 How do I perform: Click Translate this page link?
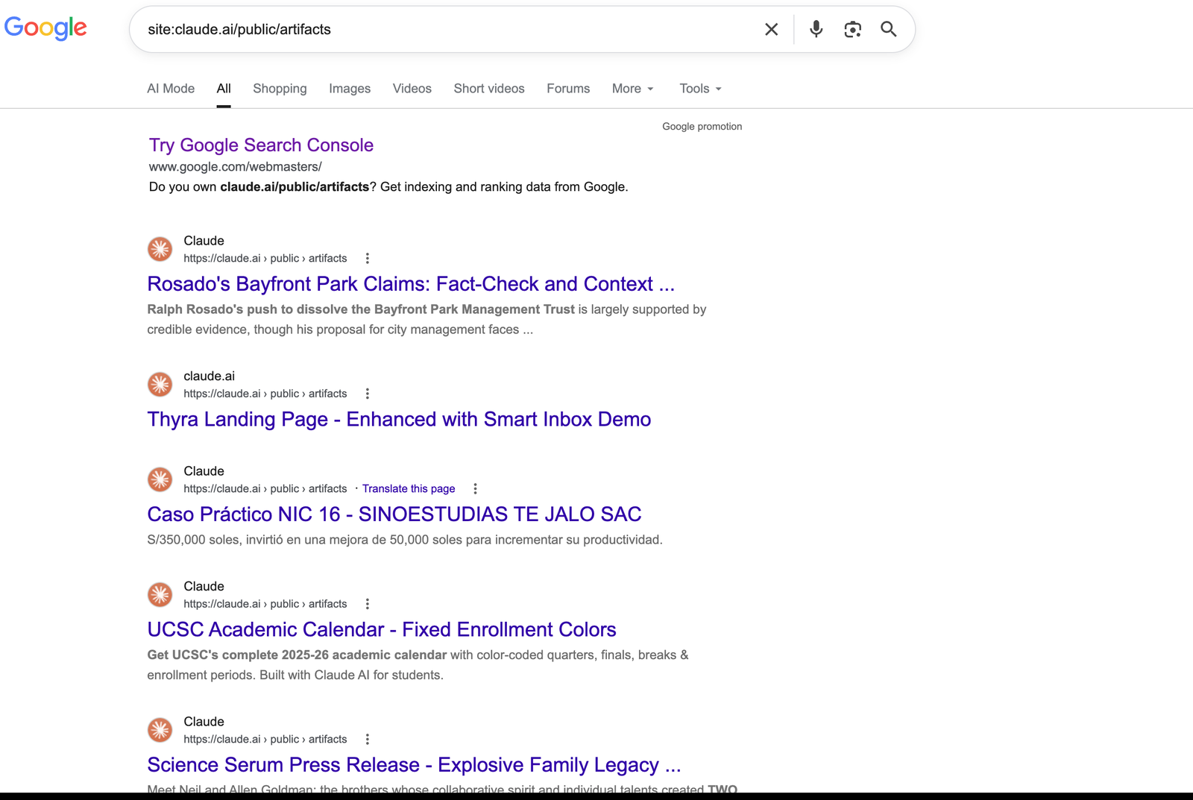coord(409,489)
